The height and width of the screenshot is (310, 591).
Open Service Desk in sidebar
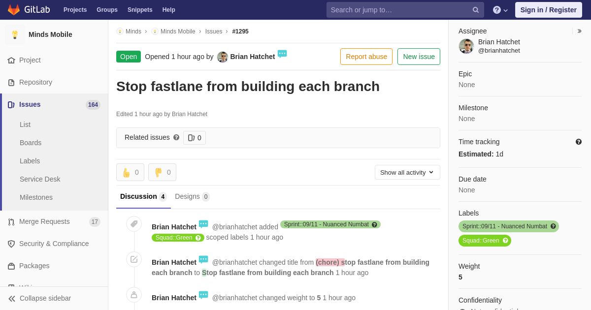coord(40,179)
